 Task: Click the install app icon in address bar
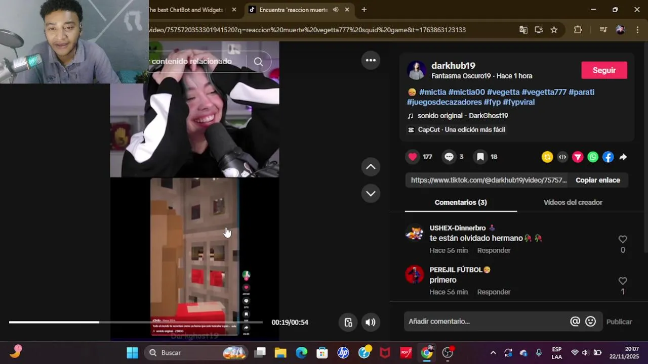tap(539, 30)
